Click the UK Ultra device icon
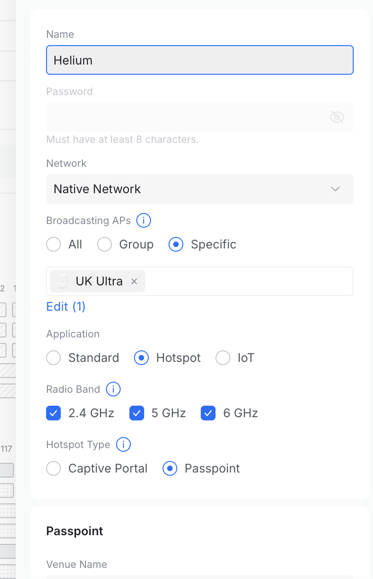The height and width of the screenshot is (579, 373). (x=63, y=281)
